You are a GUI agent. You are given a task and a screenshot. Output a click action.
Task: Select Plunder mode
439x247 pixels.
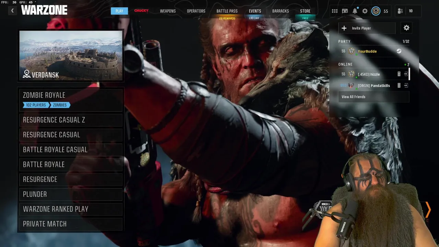coord(71,194)
